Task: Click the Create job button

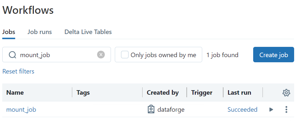Action: pos(274,55)
